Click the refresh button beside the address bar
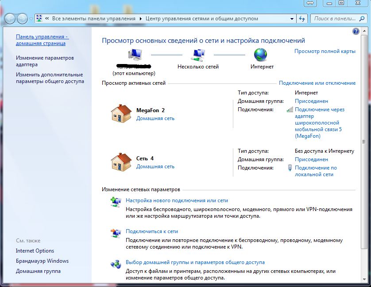Image resolution: width=371 pixels, height=287 pixels. (302, 19)
